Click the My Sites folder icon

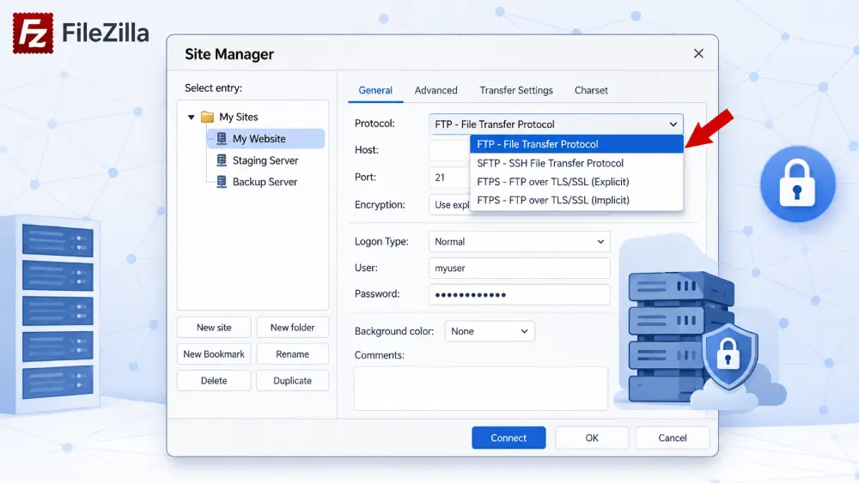[207, 117]
